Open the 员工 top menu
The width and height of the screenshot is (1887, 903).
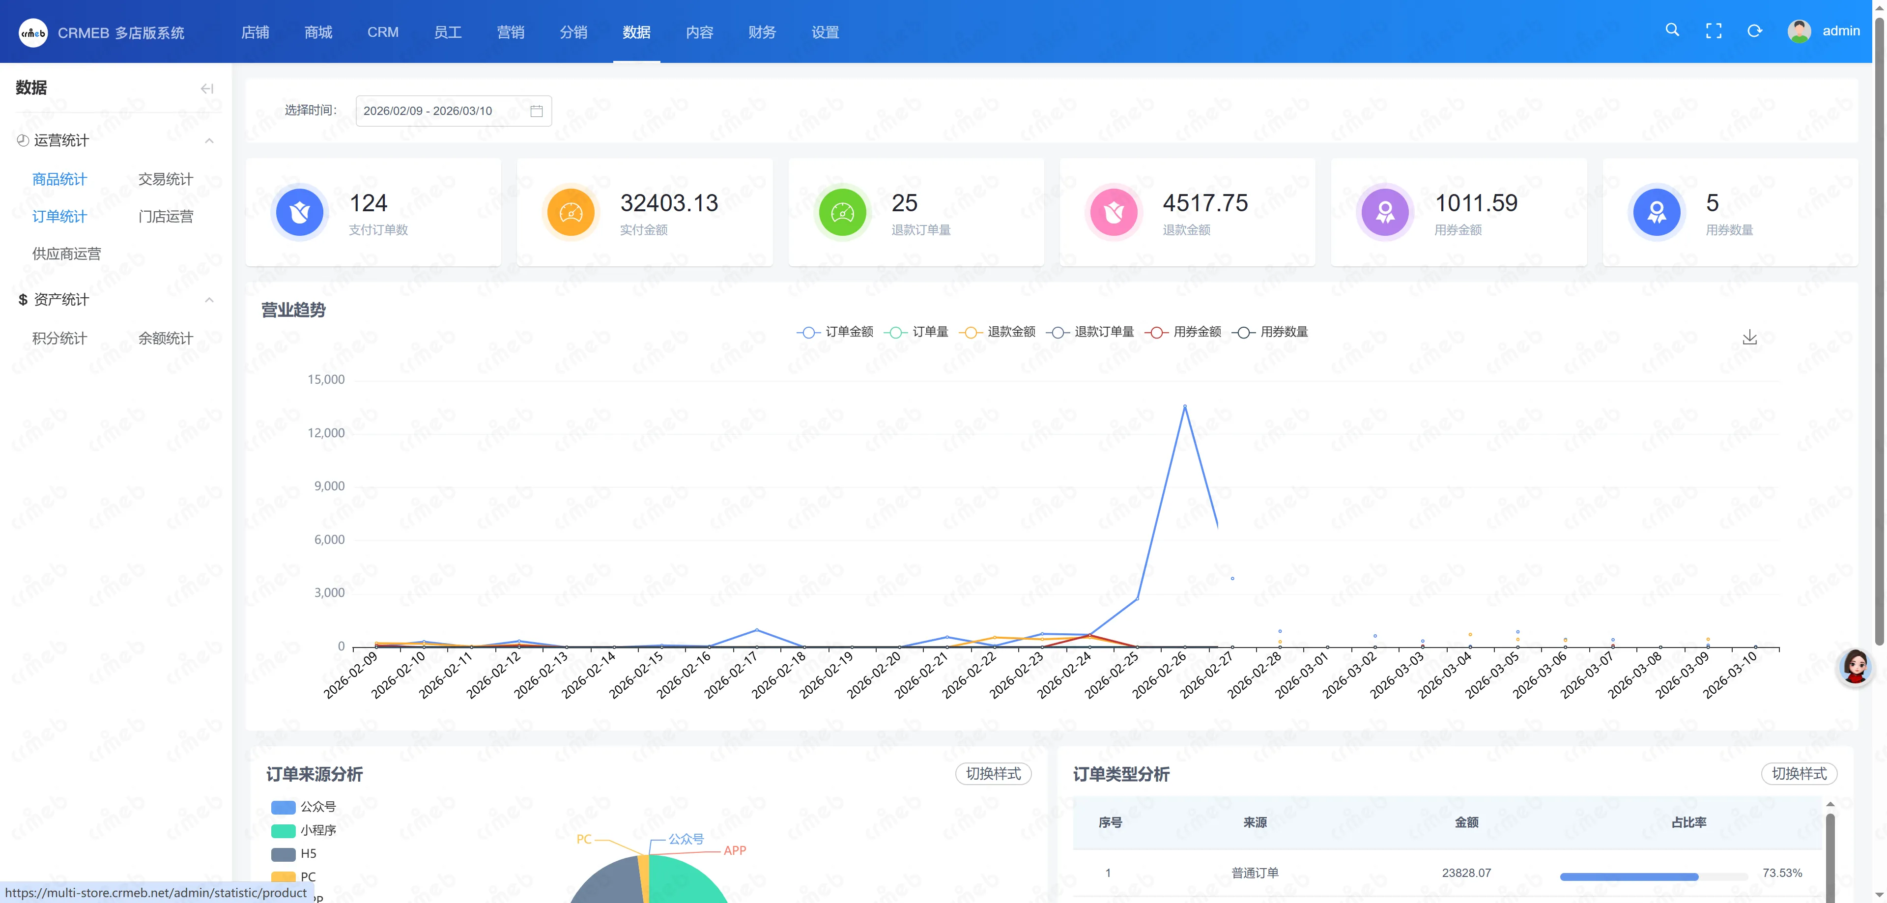coord(448,32)
